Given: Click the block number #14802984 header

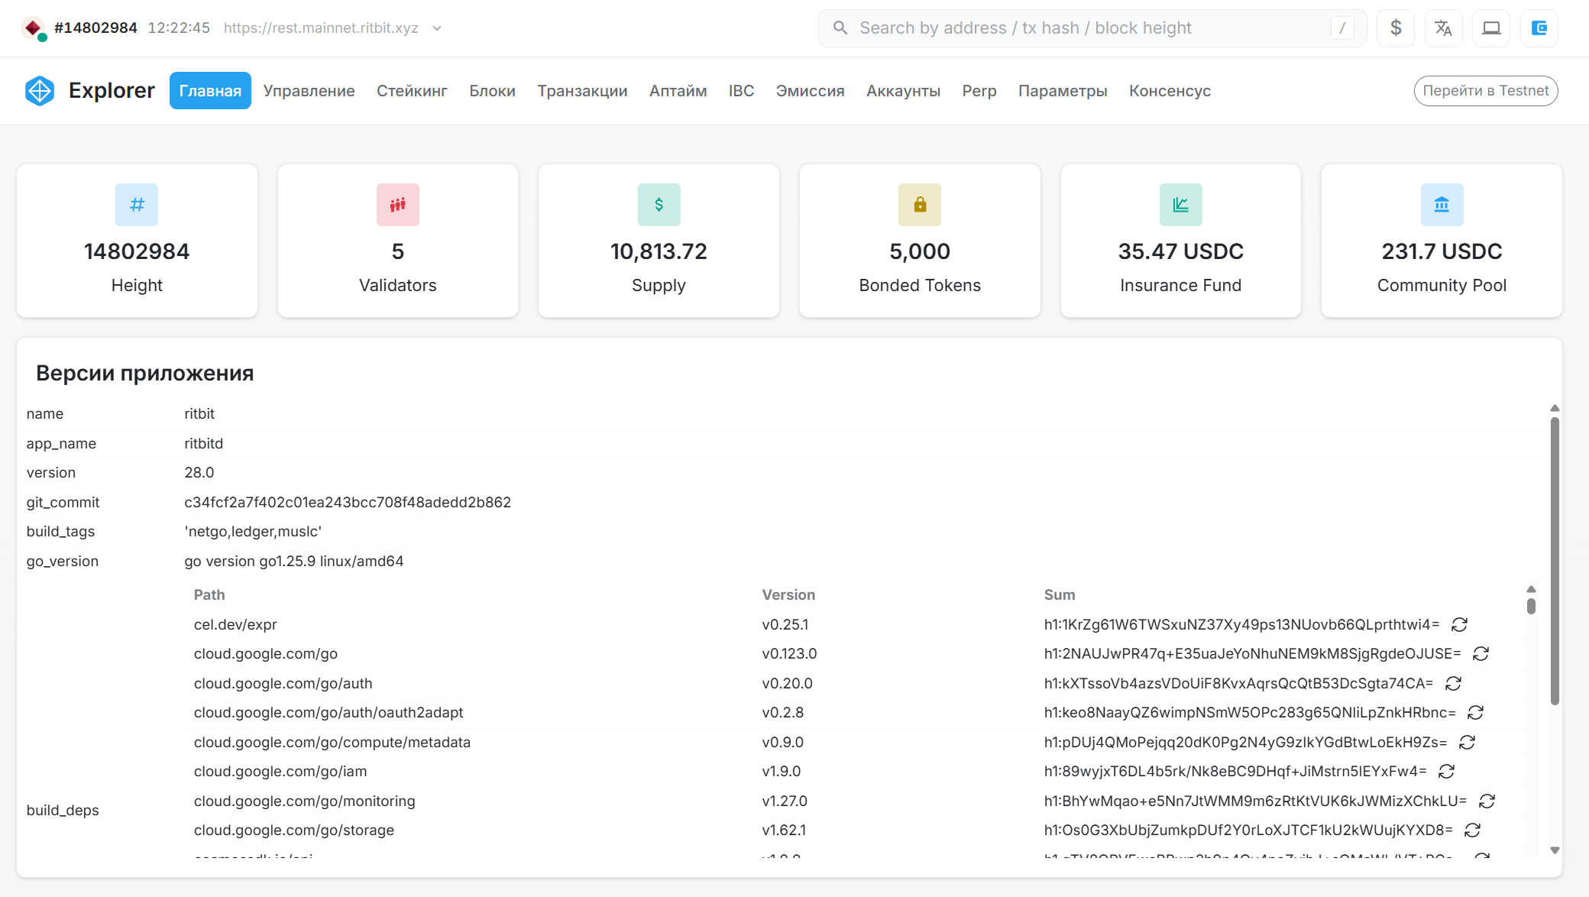Looking at the screenshot, I should coord(95,28).
